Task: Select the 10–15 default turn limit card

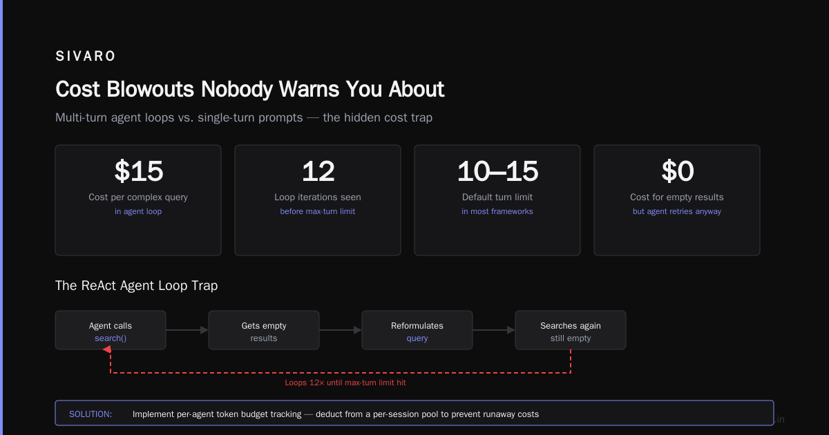Action: pyautogui.click(x=497, y=200)
